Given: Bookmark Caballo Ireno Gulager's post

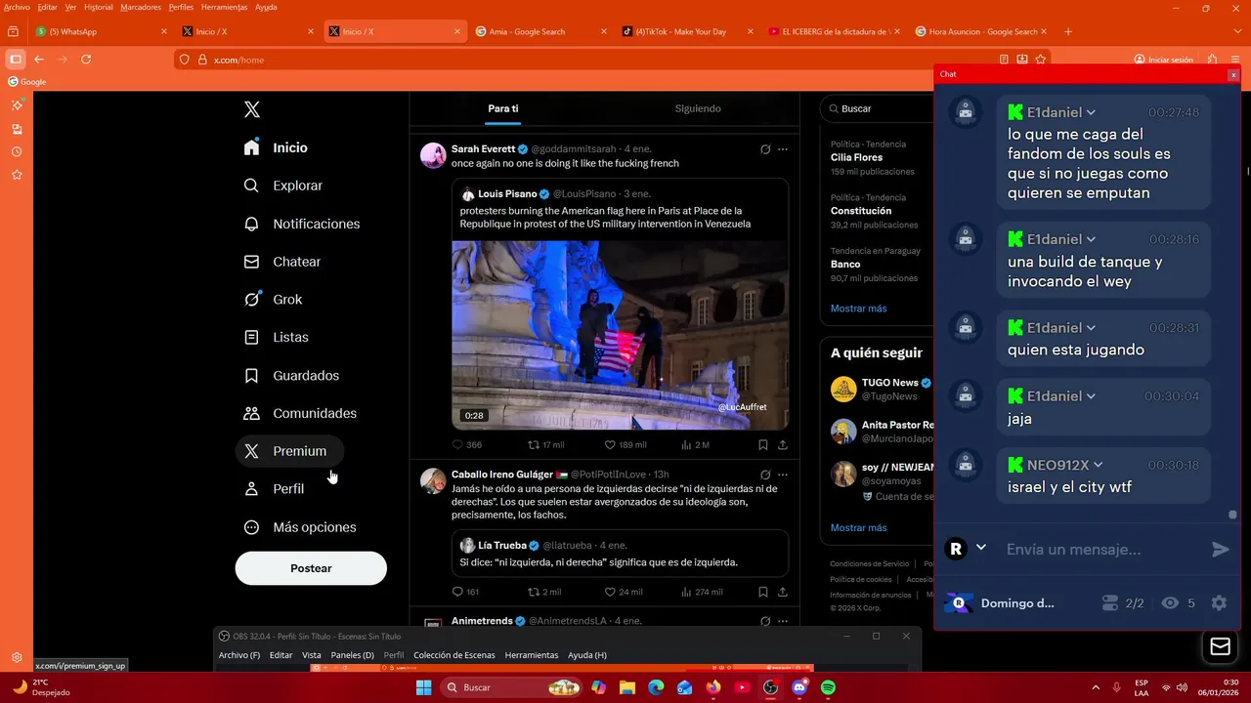Looking at the screenshot, I should point(762,592).
